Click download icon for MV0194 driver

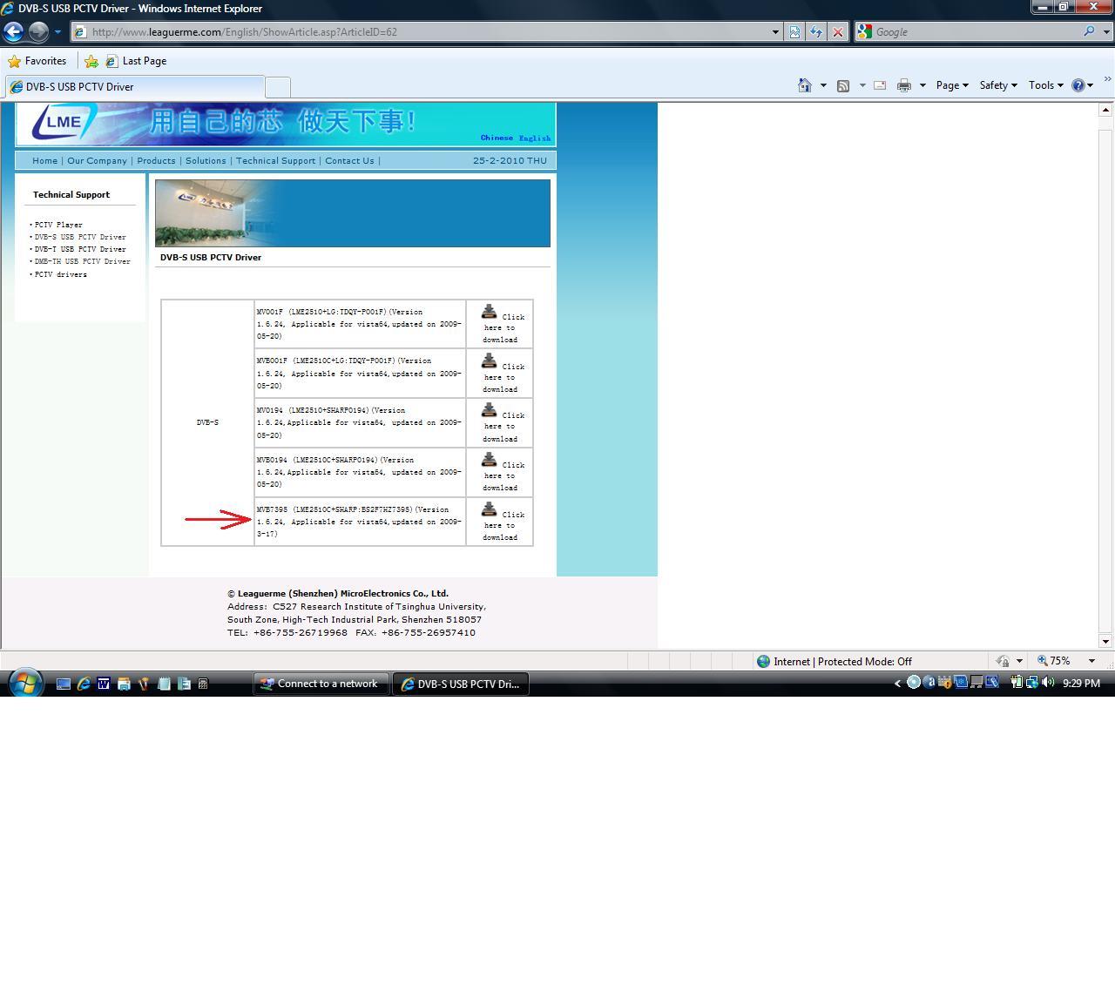pos(489,410)
